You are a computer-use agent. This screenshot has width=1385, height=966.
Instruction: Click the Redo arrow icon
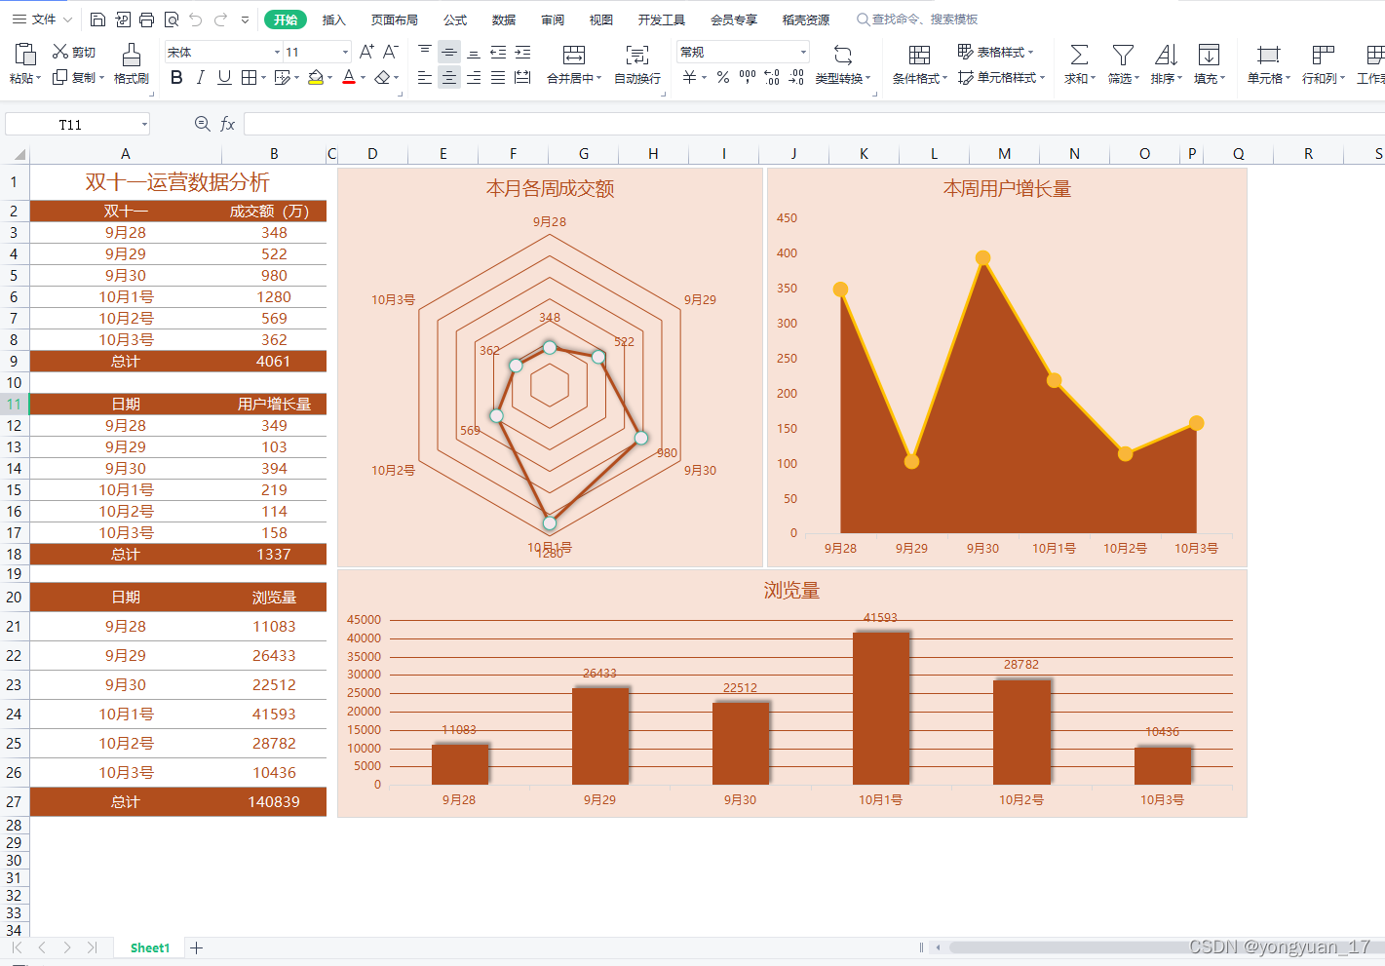[220, 19]
